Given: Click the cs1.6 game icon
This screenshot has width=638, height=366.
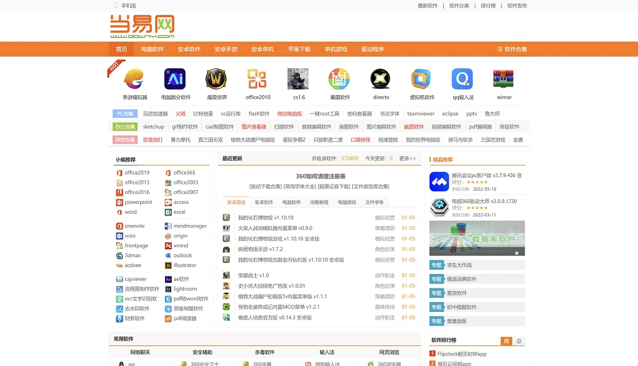Looking at the screenshot, I should click(297, 80).
